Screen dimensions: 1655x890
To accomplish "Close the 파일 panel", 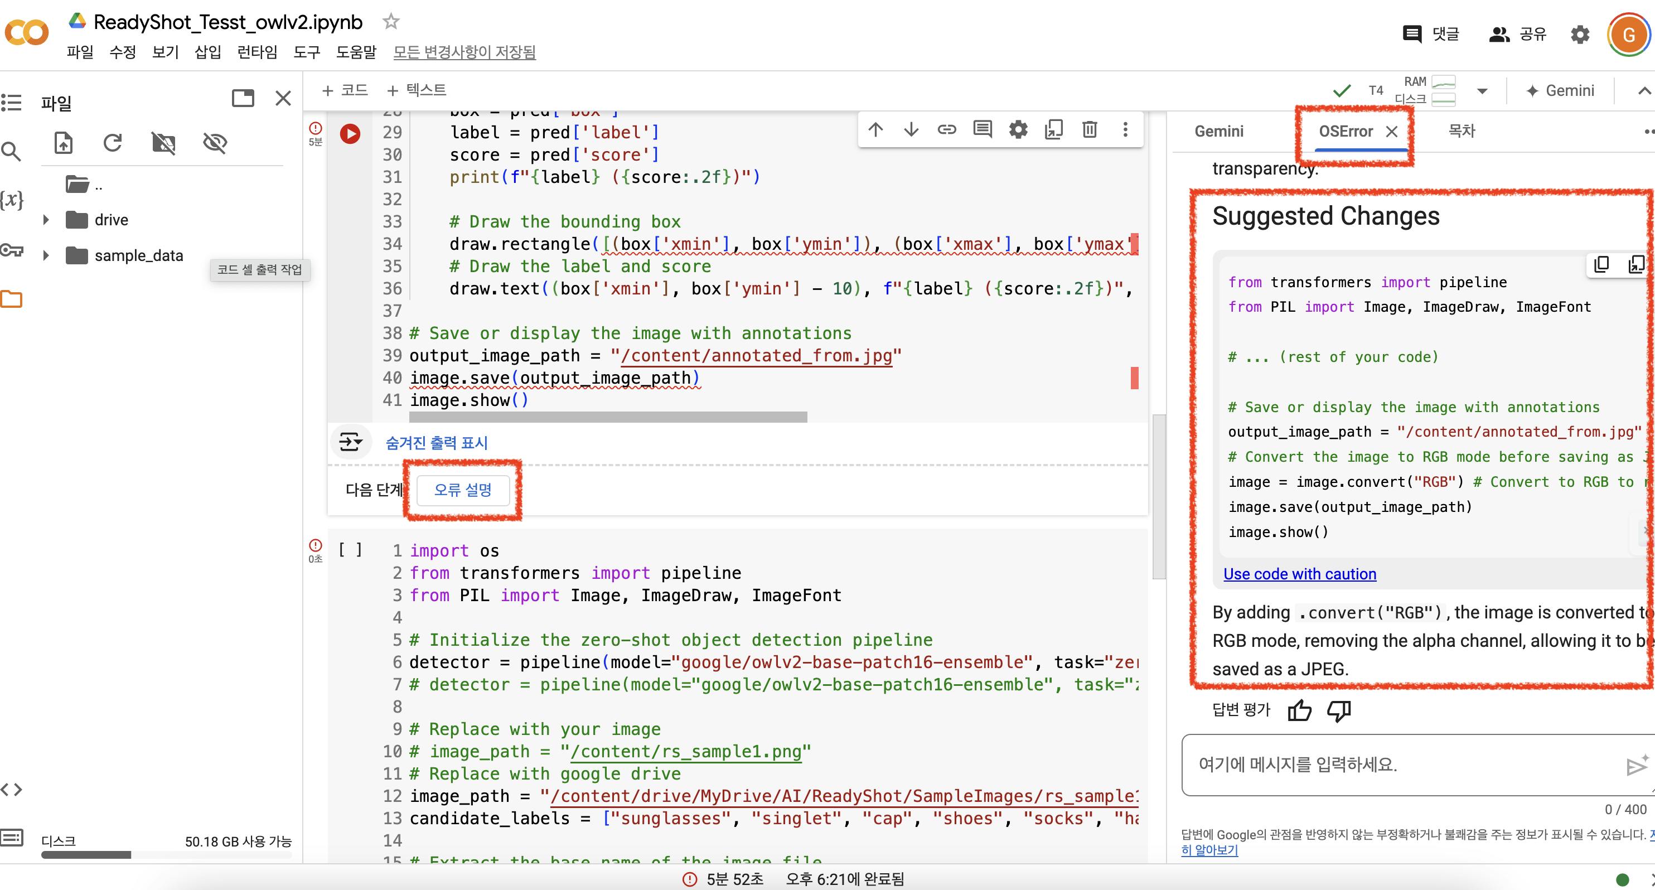I will pyautogui.click(x=283, y=98).
